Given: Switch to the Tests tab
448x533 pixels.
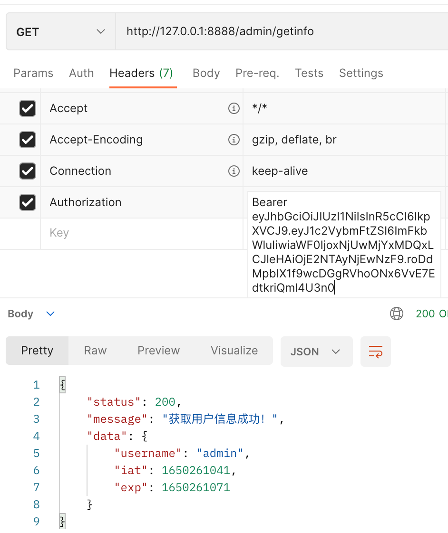Looking at the screenshot, I should pyautogui.click(x=309, y=73).
